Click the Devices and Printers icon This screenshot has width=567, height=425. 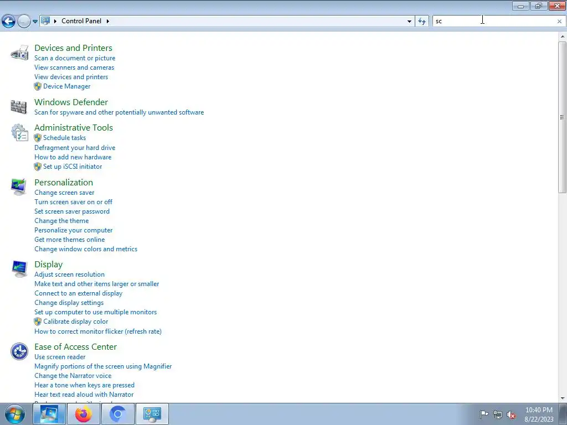pyautogui.click(x=19, y=53)
